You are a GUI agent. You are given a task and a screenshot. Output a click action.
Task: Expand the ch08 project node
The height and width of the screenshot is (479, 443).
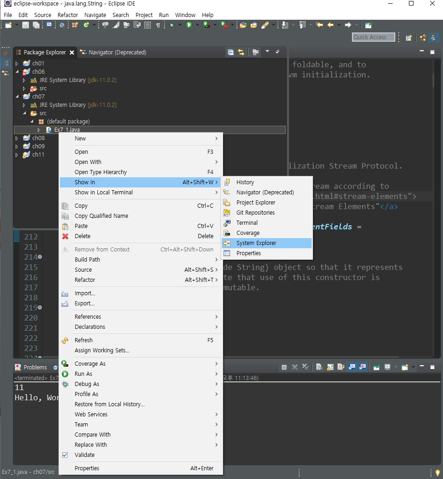17,138
